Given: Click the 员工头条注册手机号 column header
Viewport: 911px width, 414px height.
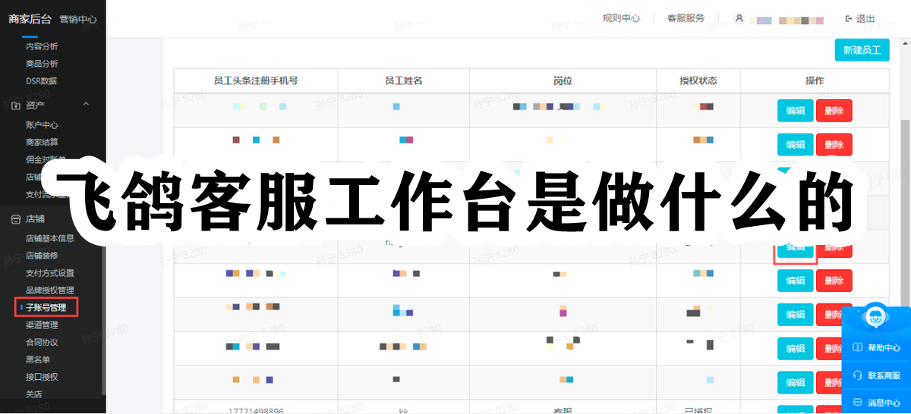Looking at the screenshot, I should (x=255, y=80).
